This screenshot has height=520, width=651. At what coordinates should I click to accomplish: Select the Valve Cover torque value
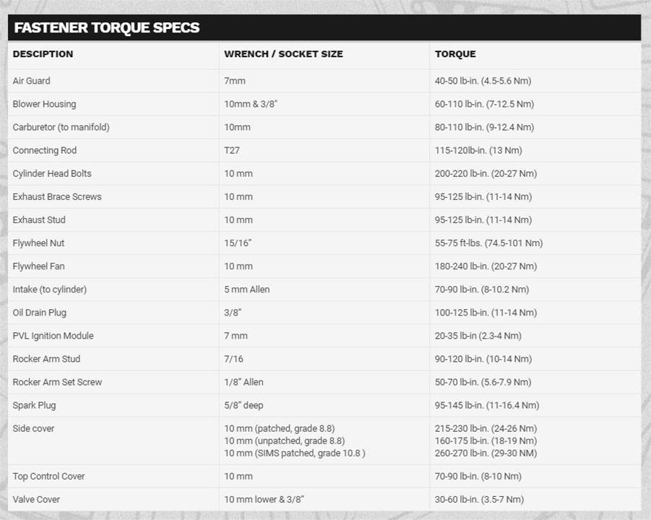tap(479, 500)
